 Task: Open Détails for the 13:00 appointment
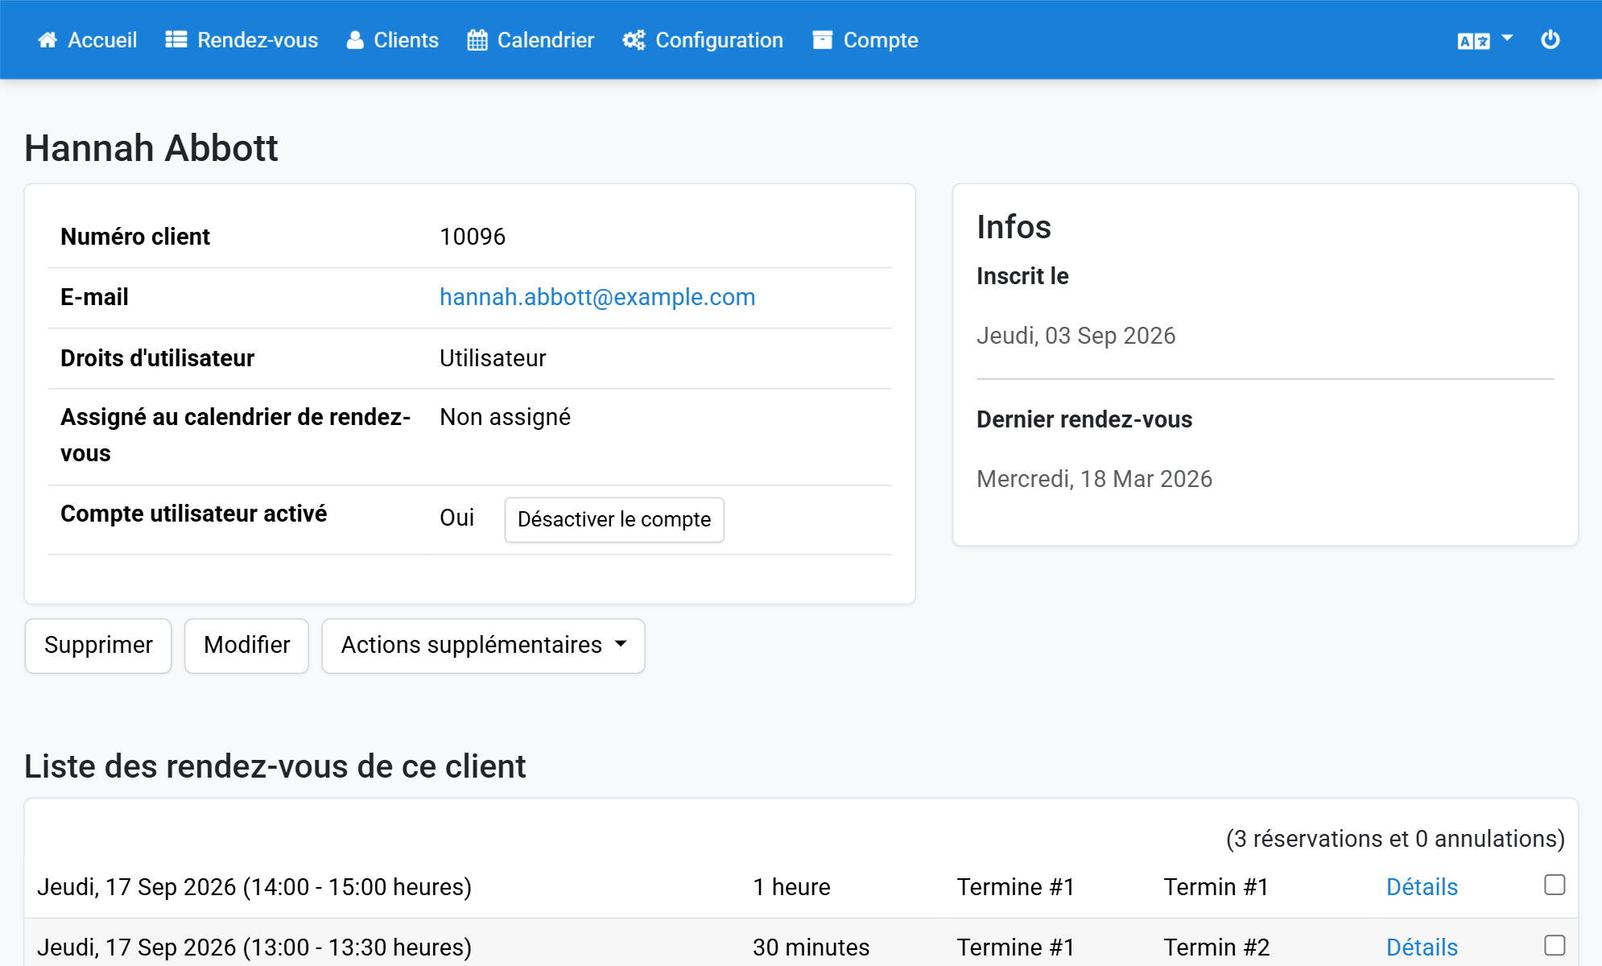(x=1422, y=947)
